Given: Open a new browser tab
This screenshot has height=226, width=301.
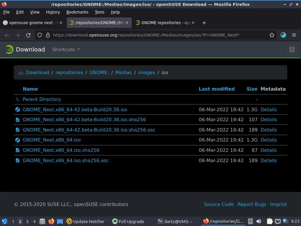Looking at the screenshot, I should click(x=204, y=23).
